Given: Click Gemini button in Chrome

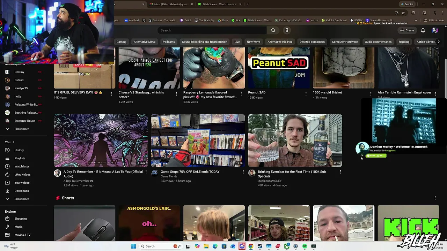Looking at the screenshot, I should click(407, 4).
